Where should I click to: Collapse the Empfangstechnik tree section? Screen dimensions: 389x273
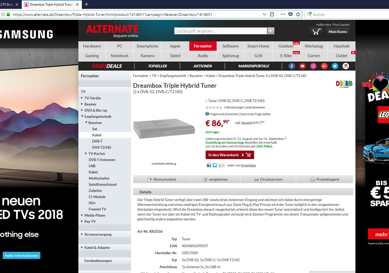(x=82, y=117)
